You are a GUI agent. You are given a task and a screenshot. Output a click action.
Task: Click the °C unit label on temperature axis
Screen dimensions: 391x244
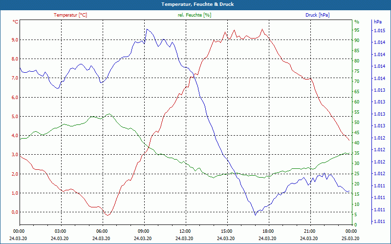(16, 22)
